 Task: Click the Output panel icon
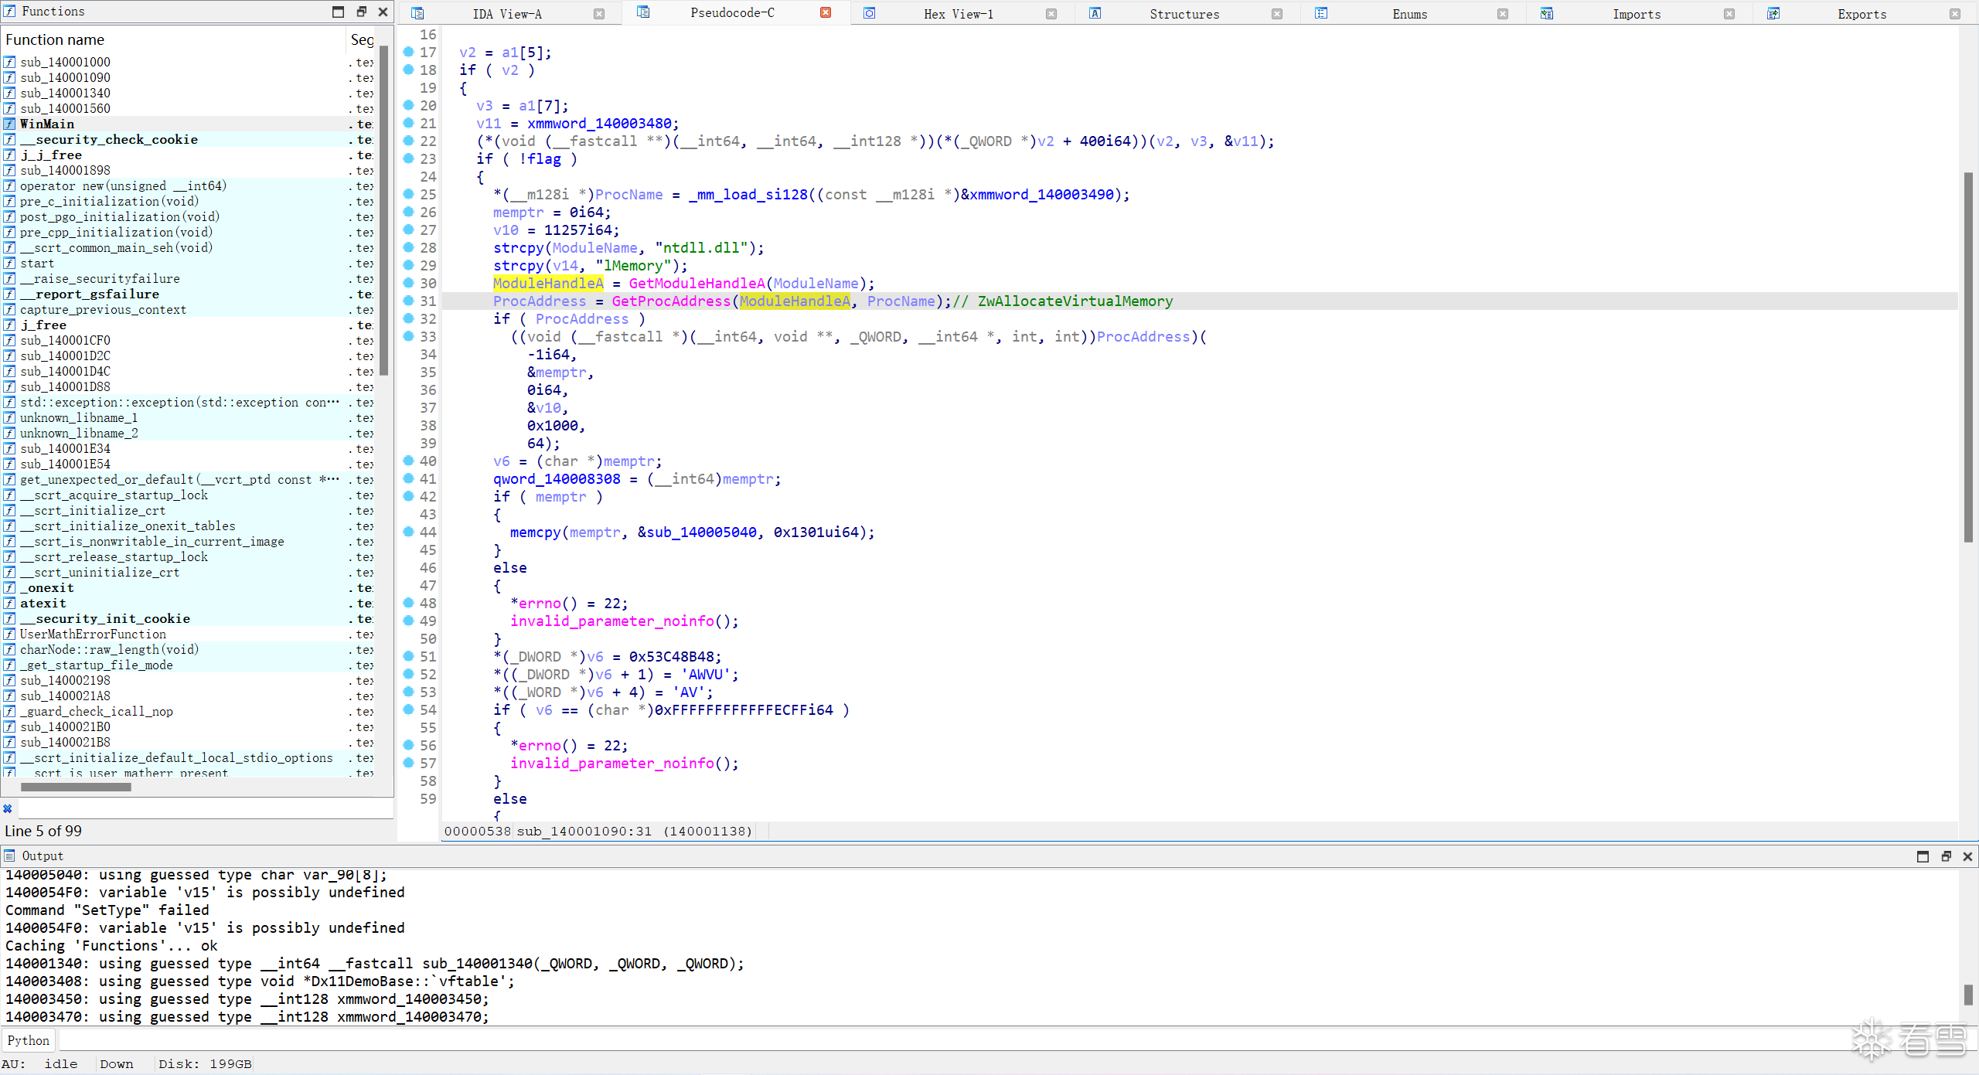point(9,856)
